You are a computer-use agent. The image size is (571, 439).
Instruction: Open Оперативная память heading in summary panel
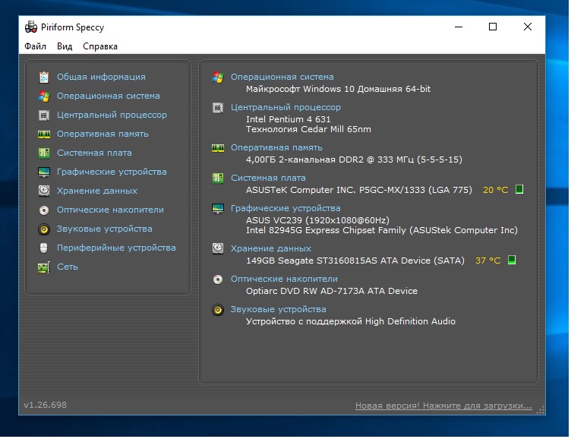[276, 147]
